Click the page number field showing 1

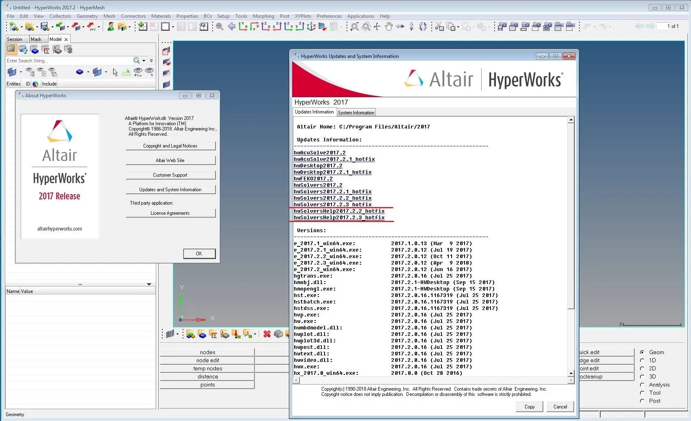click(x=664, y=26)
